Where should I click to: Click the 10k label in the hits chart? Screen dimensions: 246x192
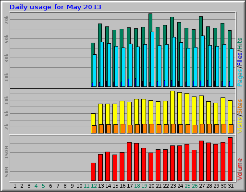[x=6, y=77]
